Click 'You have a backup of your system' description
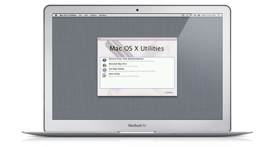274x147 pixels. pyautogui.click(x=132, y=61)
